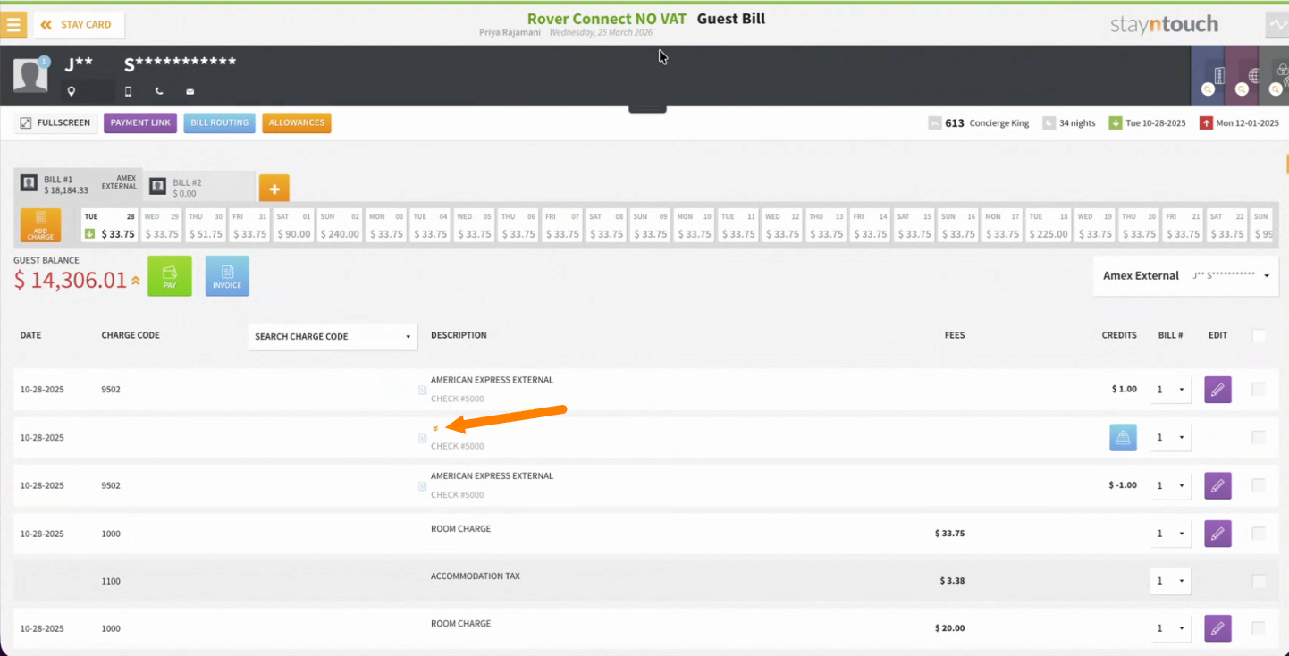Image resolution: width=1289 pixels, height=656 pixels.
Task: Click the guest avatar photo
Action: pos(30,75)
